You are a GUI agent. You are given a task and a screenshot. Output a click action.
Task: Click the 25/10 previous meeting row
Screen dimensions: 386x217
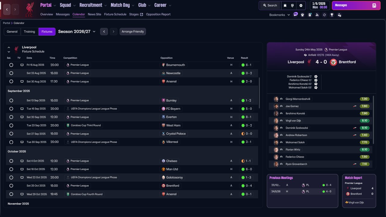pyautogui.click(x=302, y=185)
